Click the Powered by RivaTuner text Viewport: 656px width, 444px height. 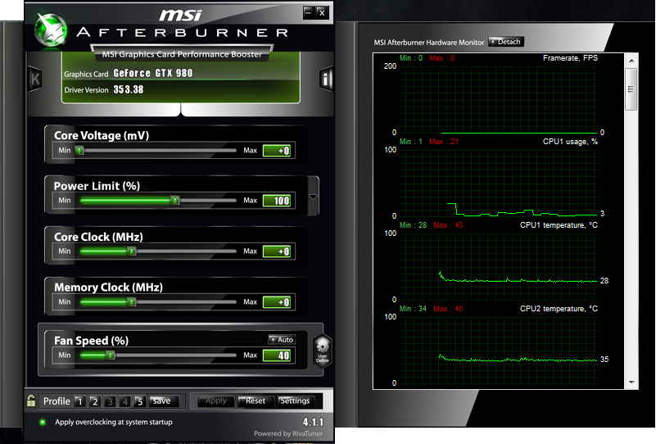point(288,433)
